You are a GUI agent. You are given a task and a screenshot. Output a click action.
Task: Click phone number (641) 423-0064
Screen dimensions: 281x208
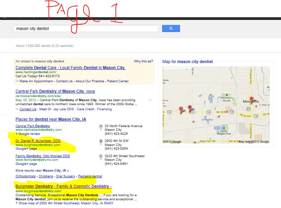coord(116,149)
